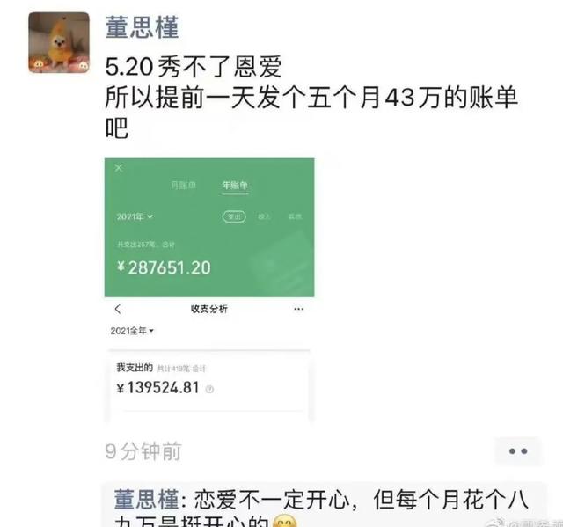The width and height of the screenshot is (563, 527).
Task: Expand the 2021全年 period dropdown
Action: click(x=132, y=331)
